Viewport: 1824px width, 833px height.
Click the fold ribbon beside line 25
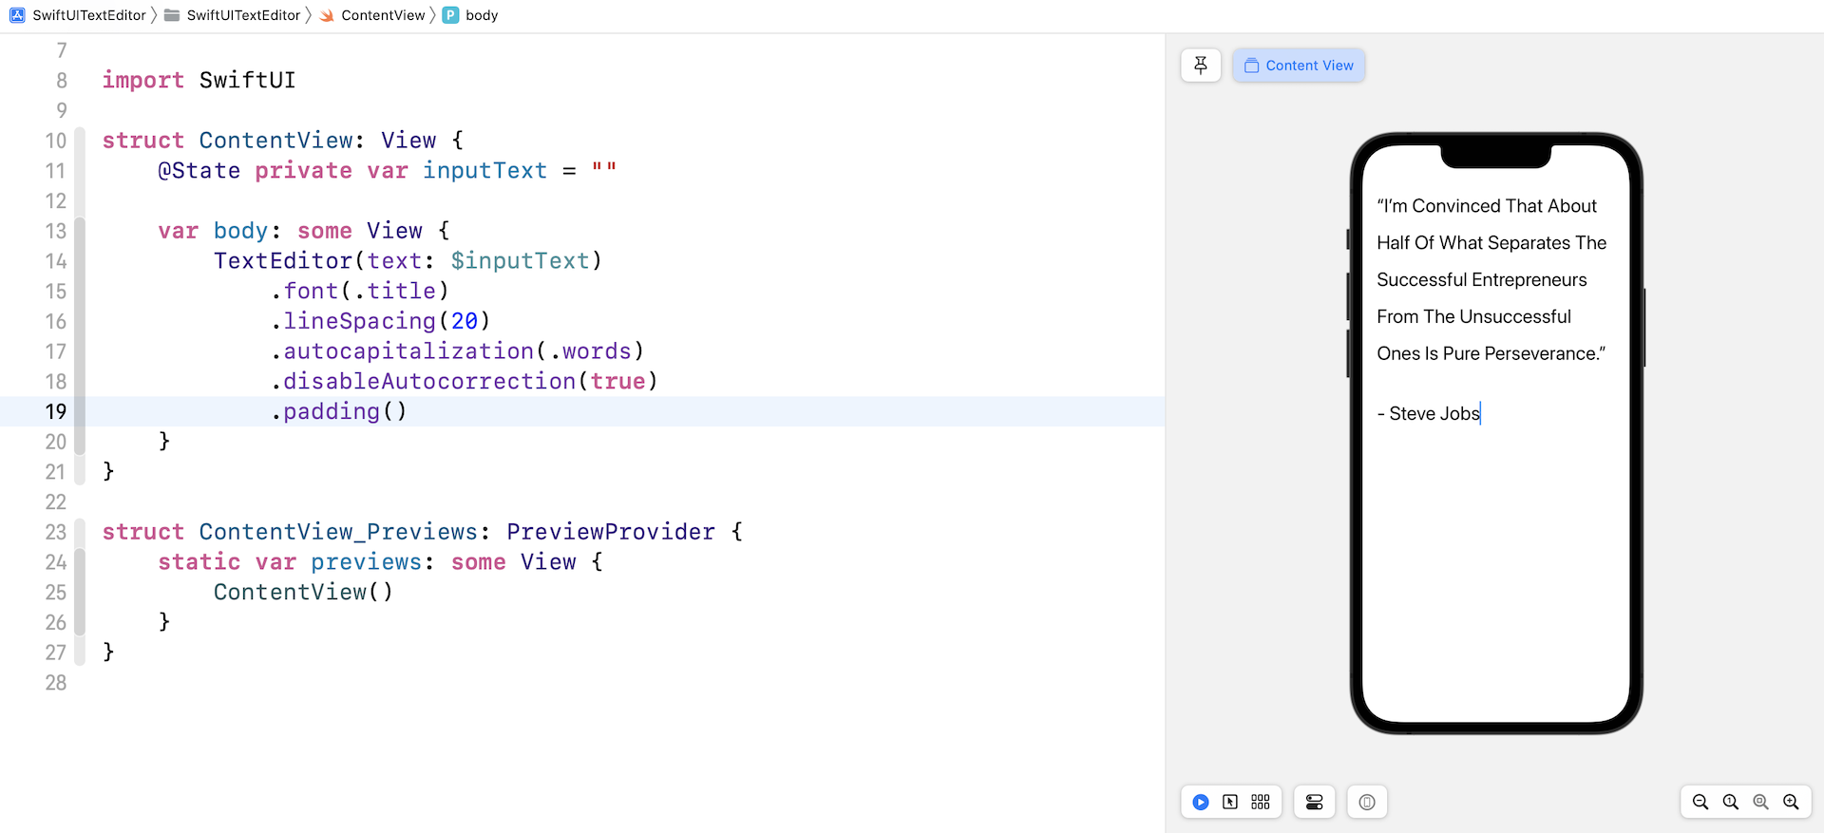pos(80,593)
